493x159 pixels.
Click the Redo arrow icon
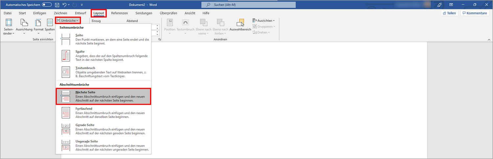tap(75, 5)
